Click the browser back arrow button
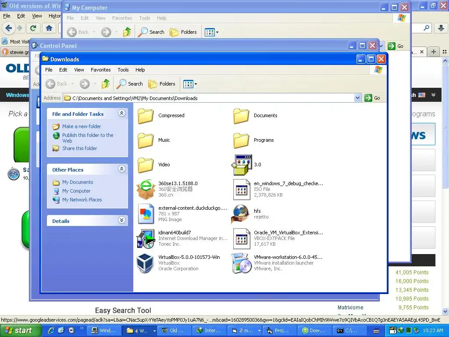 point(9,28)
